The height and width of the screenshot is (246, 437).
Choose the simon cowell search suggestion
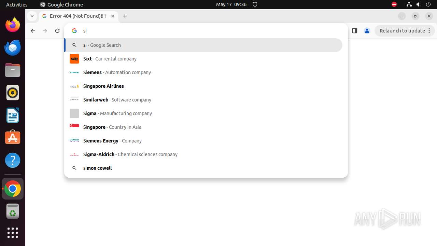pyautogui.click(x=203, y=168)
